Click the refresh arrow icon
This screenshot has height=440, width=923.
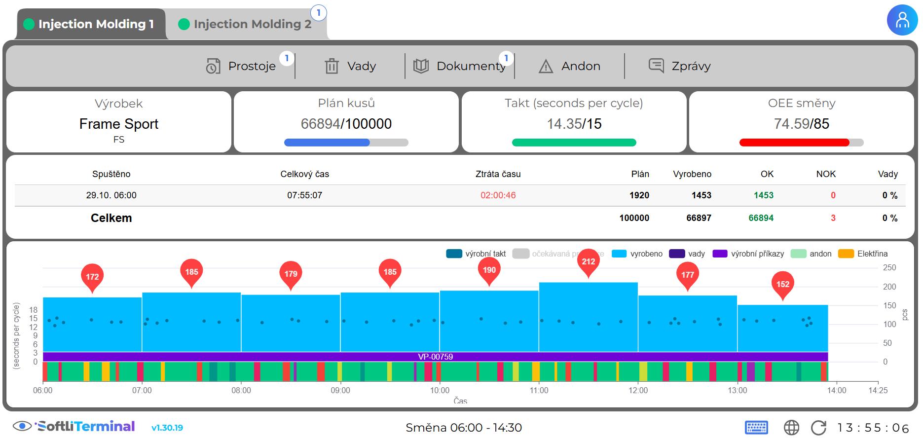pos(818,427)
